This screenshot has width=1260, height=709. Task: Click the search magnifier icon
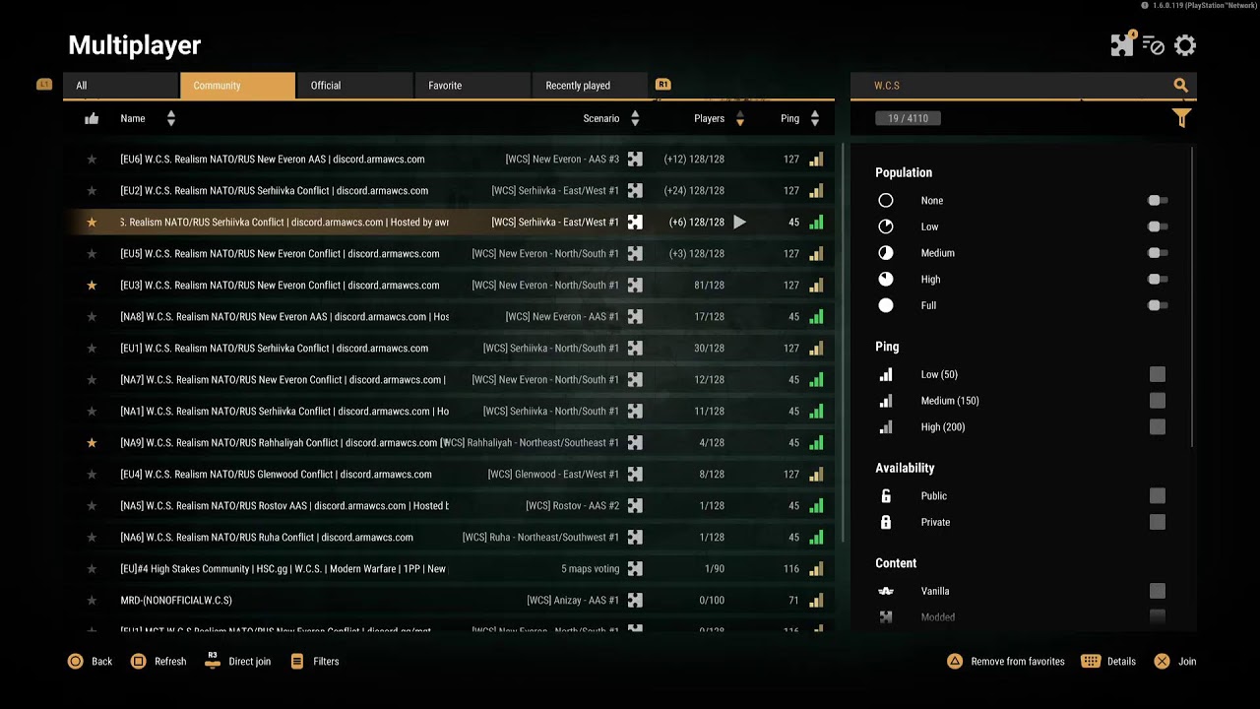[x=1181, y=86]
